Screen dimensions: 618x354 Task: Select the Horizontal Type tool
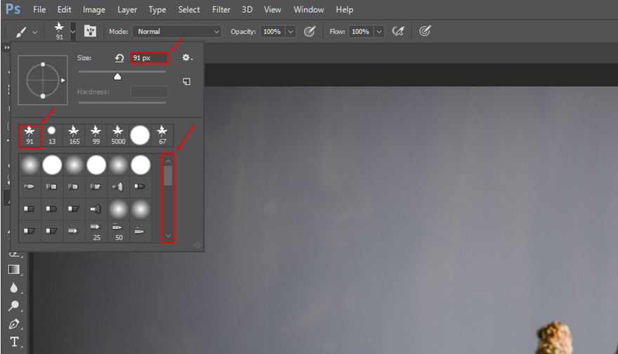[x=14, y=341]
